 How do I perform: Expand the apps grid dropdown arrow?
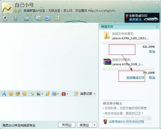pyautogui.click(x=62, y=18)
